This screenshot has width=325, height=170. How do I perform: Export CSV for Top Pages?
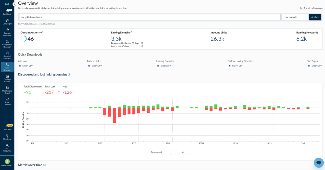(315, 66)
